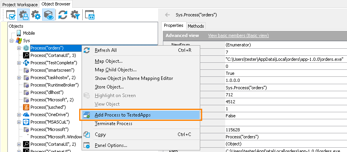Expand the Process("TestComplete") node
The image size is (347, 152).
point(19,63)
